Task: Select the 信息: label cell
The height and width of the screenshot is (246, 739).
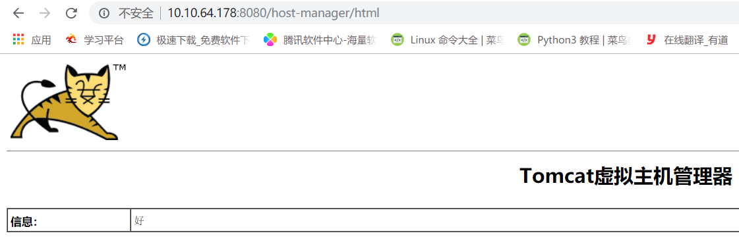Action: [69, 220]
